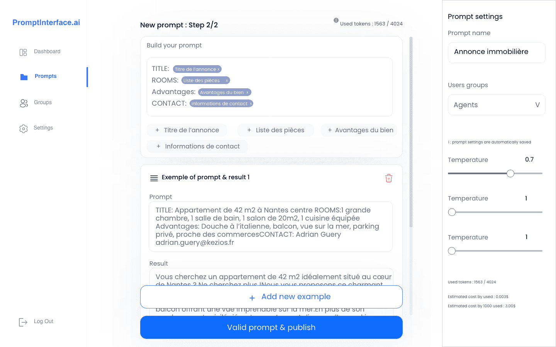The height and width of the screenshot is (347, 556).
Task: Click the Groups icon in sidebar
Action: 23,102
